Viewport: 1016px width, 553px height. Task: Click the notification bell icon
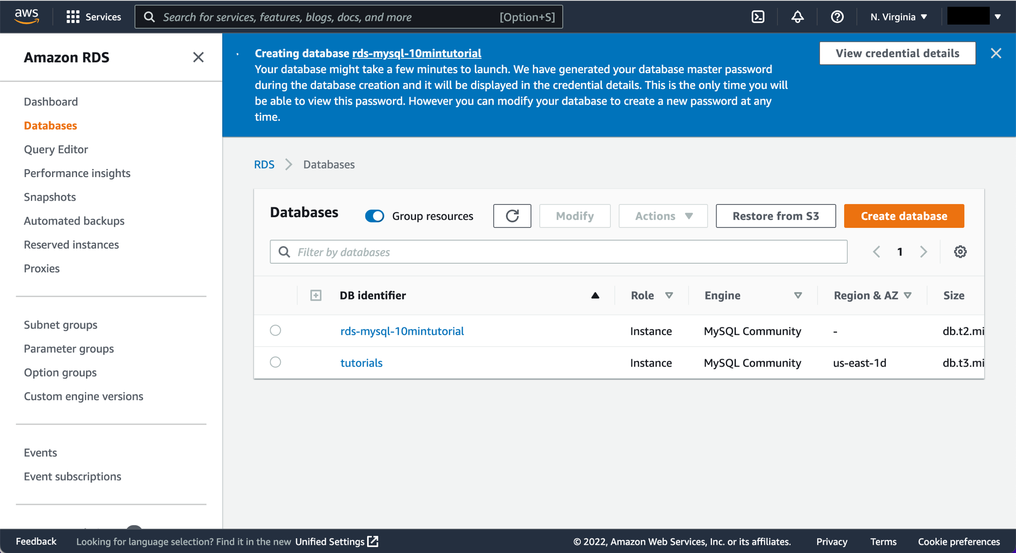pos(798,17)
